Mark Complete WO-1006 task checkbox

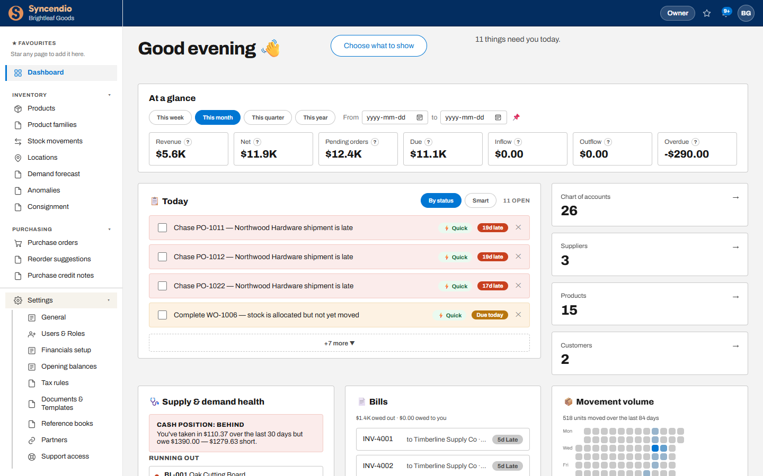coord(163,315)
